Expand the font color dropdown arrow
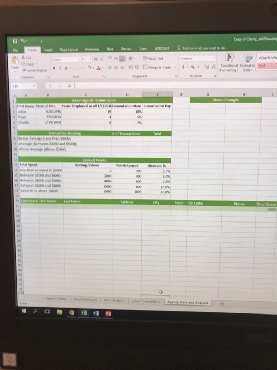The height and width of the screenshot is (370, 277). click(x=102, y=68)
